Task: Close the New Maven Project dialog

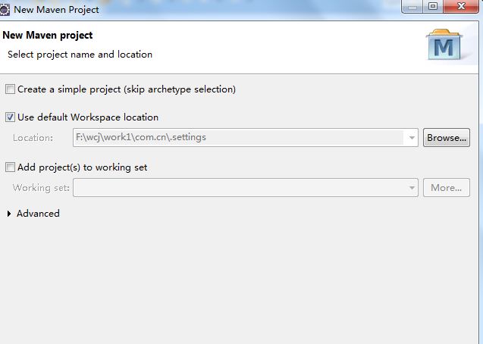Action: 461,7
